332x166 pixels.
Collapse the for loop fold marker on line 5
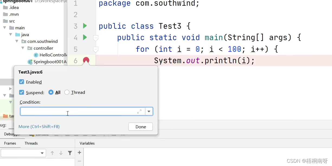95,49
